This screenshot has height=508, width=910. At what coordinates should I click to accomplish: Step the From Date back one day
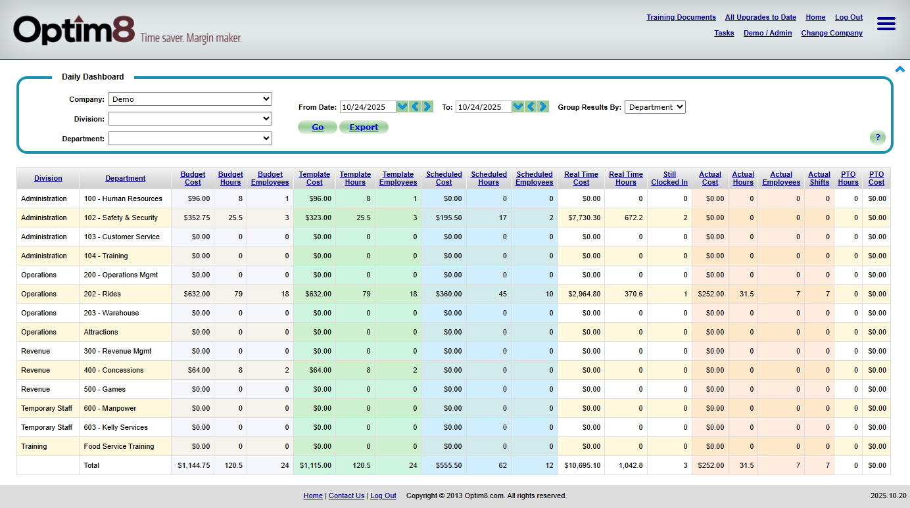click(x=415, y=106)
